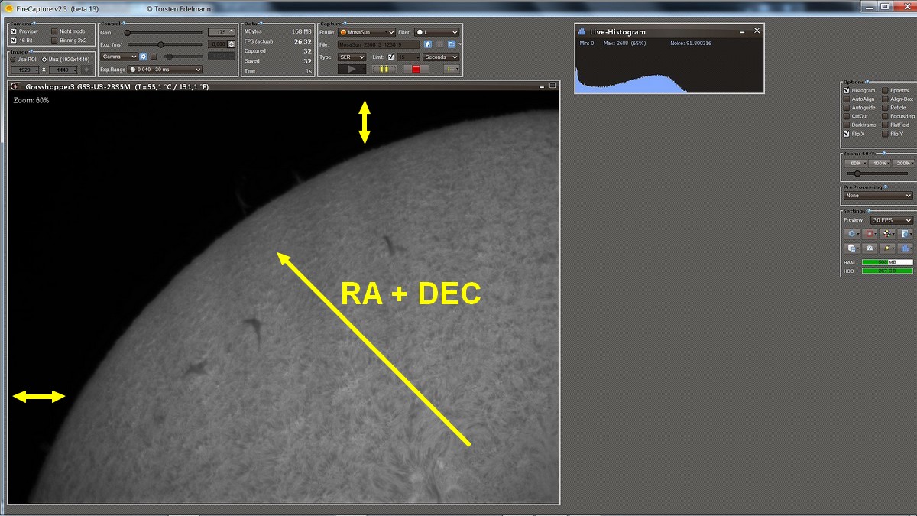Open the Exp.Range 0.040 - 30 ms dropdown
Image resolution: width=917 pixels, height=516 pixels.
(165, 70)
